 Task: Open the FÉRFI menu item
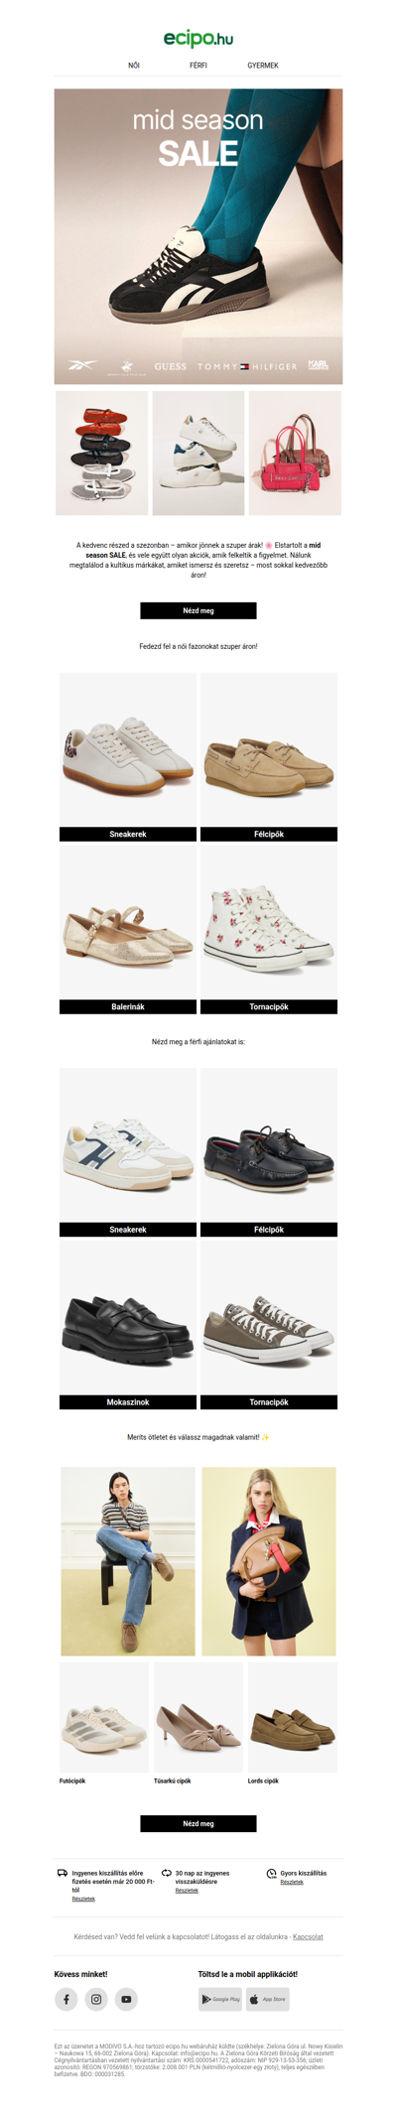click(x=198, y=66)
